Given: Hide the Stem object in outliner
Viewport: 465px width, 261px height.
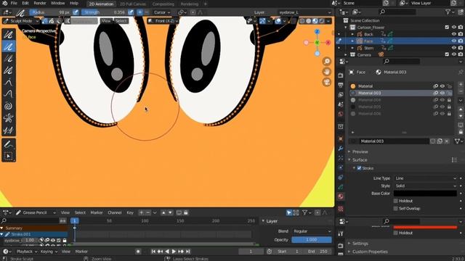Looking at the screenshot, I should click(453, 48).
